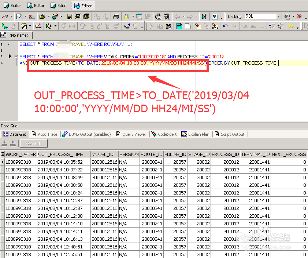The width and height of the screenshot is (308, 258).
Task: Click the yellow double-arrow icon
Action: [291, 26]
